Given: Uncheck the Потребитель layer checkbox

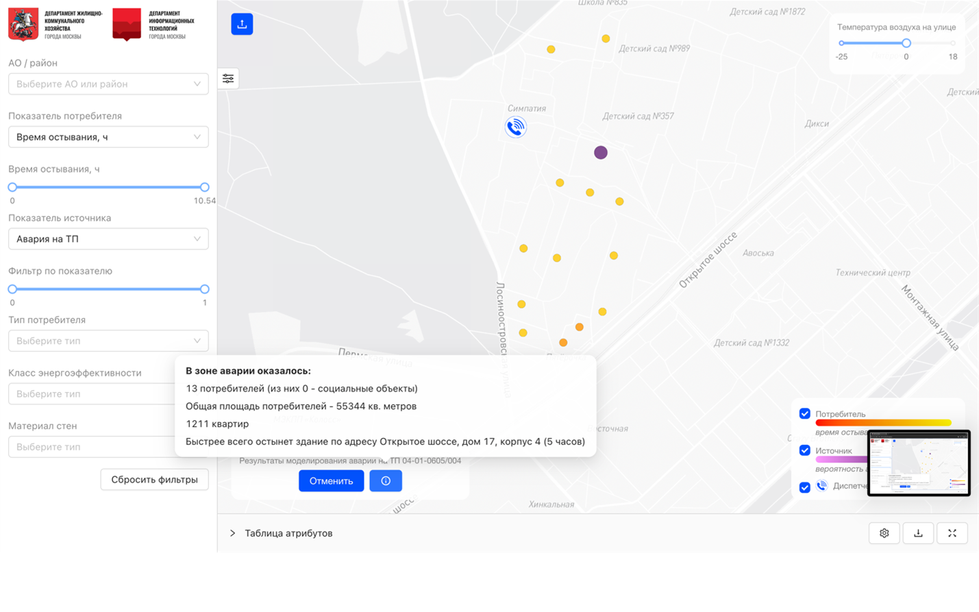Looking at the screenshot, I should tap(805, 414).
